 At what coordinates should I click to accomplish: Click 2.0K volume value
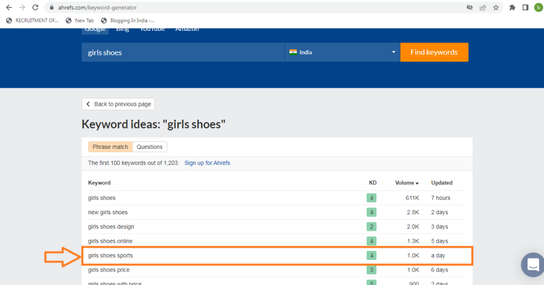click(x=413, y=227)
